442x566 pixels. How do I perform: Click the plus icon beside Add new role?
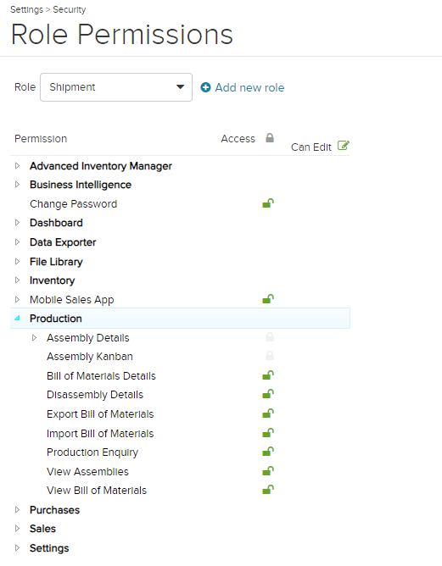[x=205, y=87]
